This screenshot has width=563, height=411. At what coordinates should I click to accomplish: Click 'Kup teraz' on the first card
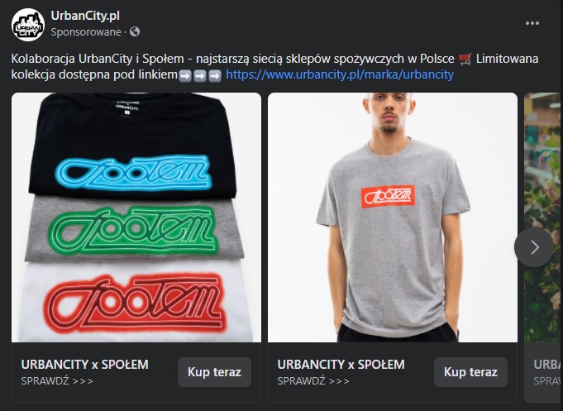[x=214, y=372]
